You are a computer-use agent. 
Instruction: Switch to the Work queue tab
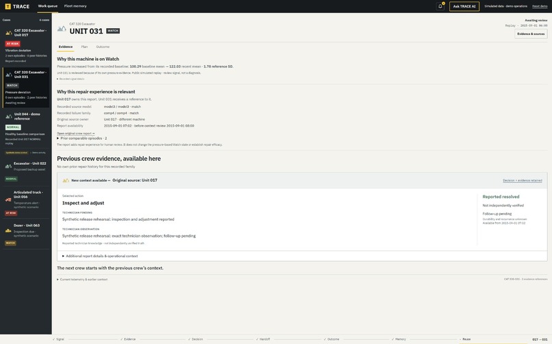pos(47,6)
